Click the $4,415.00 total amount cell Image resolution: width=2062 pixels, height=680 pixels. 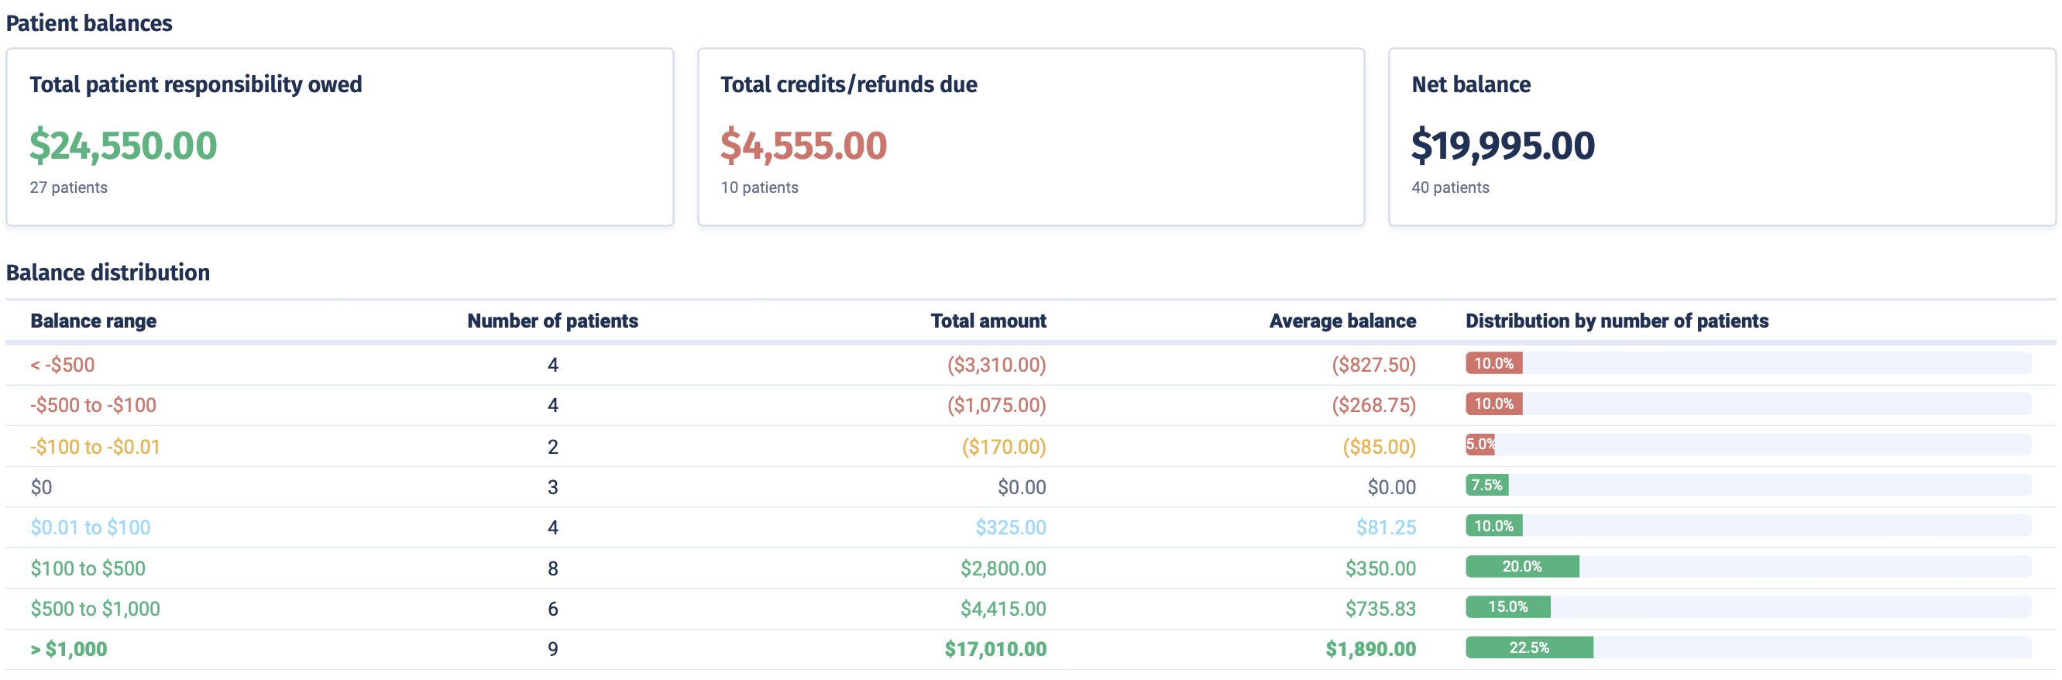pyautogui.click(x=1004, y=609)
